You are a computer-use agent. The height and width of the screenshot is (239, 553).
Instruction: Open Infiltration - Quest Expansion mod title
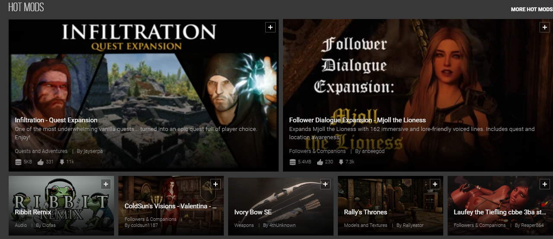[56, 120]
